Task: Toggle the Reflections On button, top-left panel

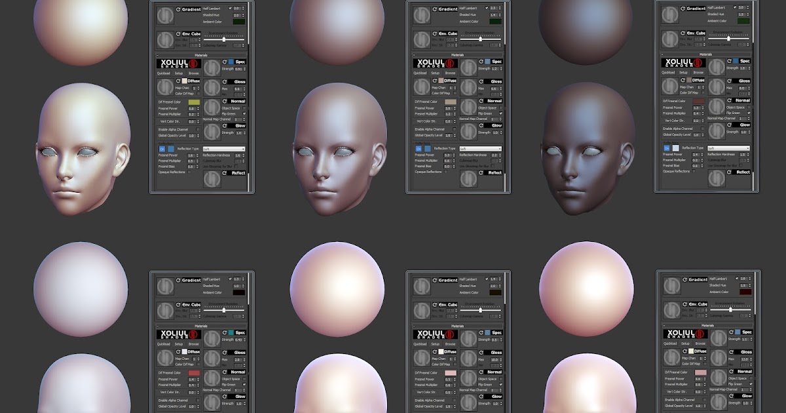Action: 162,149
